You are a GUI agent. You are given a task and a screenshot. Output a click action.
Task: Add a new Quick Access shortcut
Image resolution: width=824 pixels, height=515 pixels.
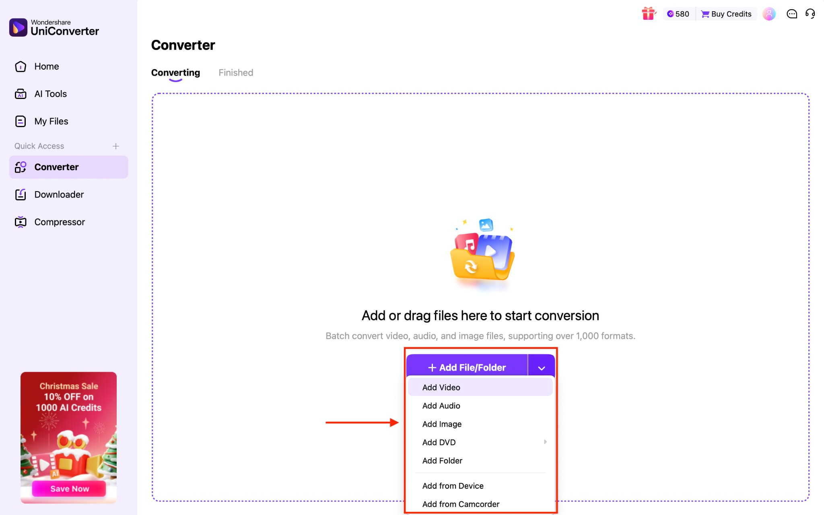pos(115,146)
